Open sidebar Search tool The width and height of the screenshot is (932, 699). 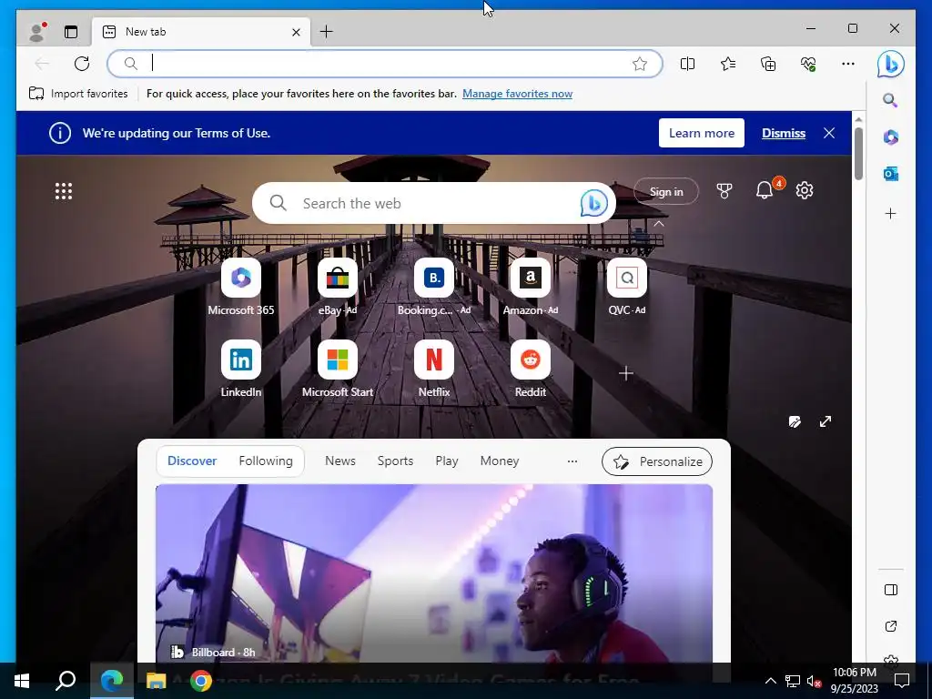pos(890,100)
